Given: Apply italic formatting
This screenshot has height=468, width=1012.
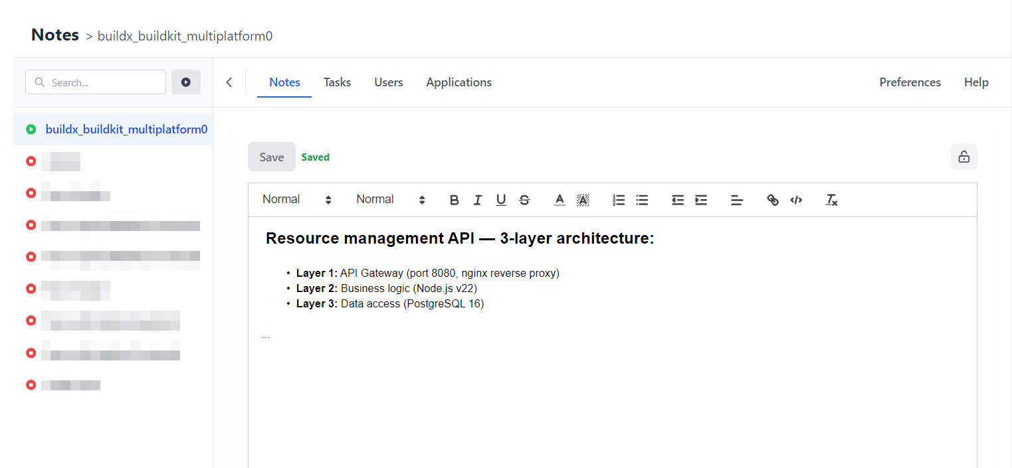Looking at the screenshot, I should tap(477, 200).
